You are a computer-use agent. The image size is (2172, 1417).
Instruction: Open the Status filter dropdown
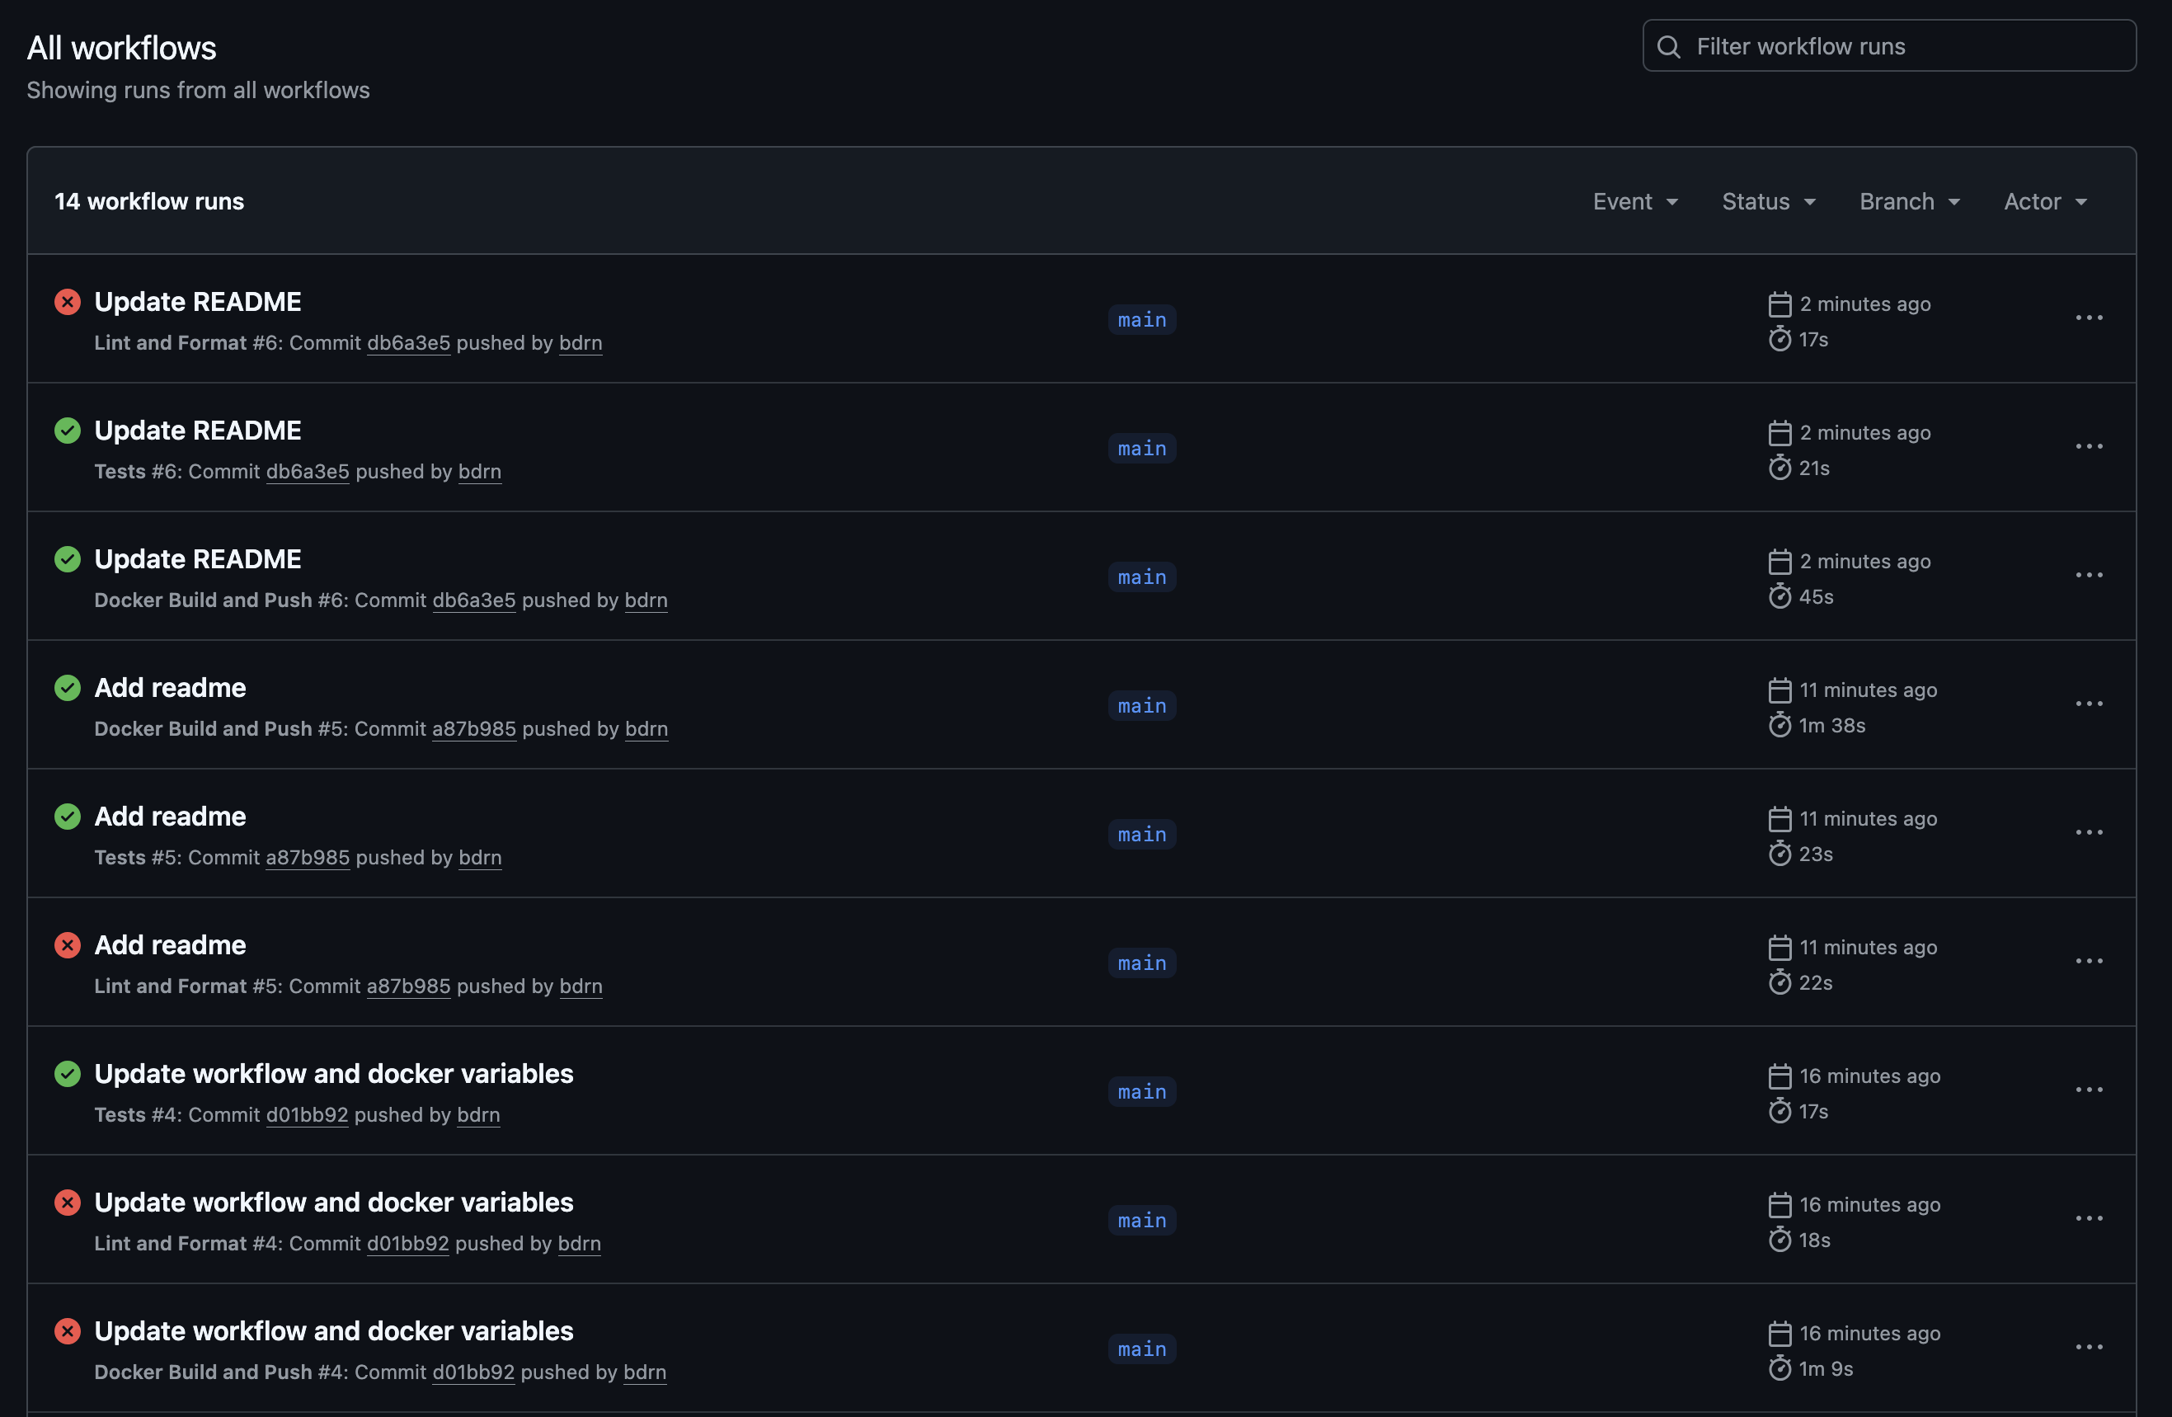1768,201
